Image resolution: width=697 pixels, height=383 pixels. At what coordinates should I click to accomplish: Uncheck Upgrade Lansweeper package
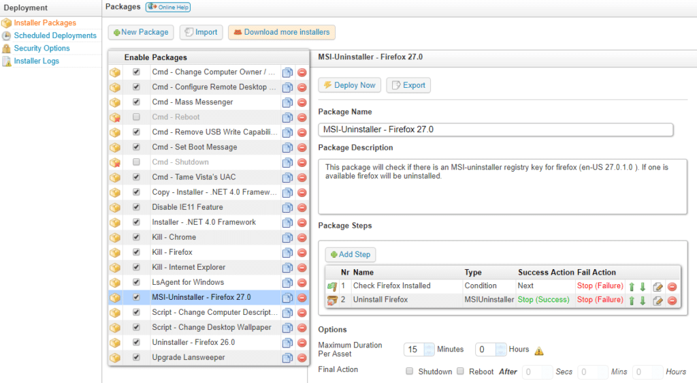(136, 357)
